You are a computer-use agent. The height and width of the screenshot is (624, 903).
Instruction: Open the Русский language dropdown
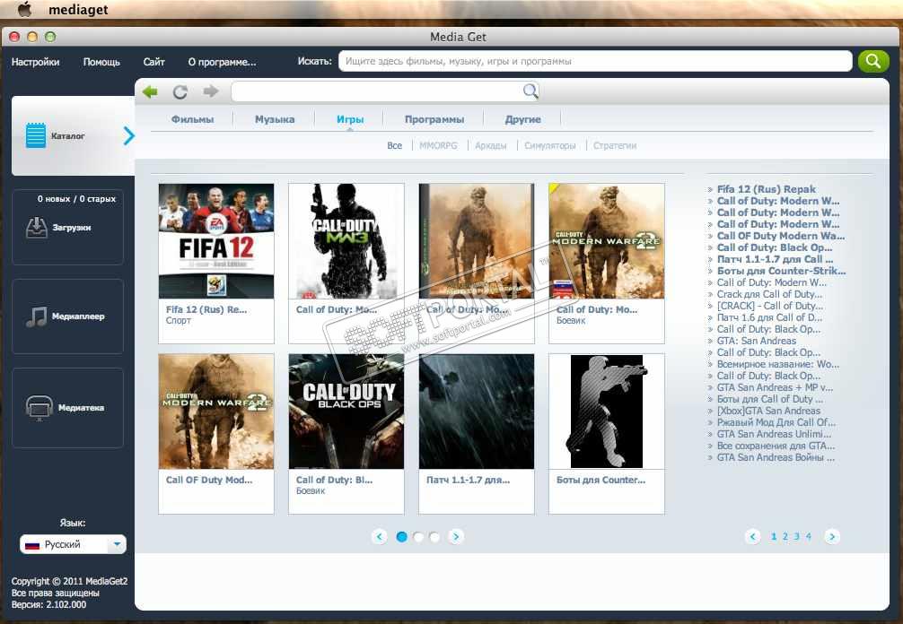73,544
